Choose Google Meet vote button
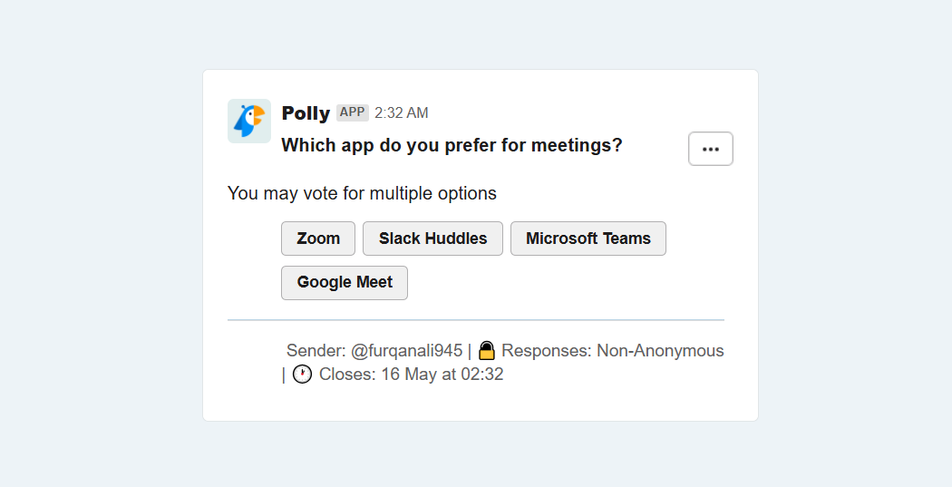The height and width of the screenshot is (487, 952). click(345, 282)
